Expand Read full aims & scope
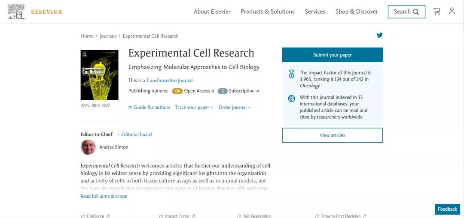 (104, 196)
